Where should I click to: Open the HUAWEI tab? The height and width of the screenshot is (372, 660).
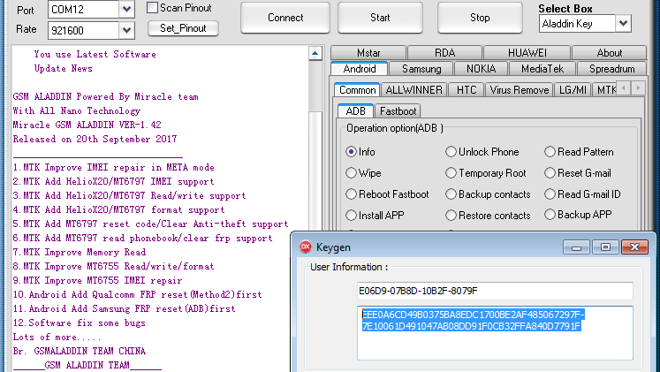[527, 53]
